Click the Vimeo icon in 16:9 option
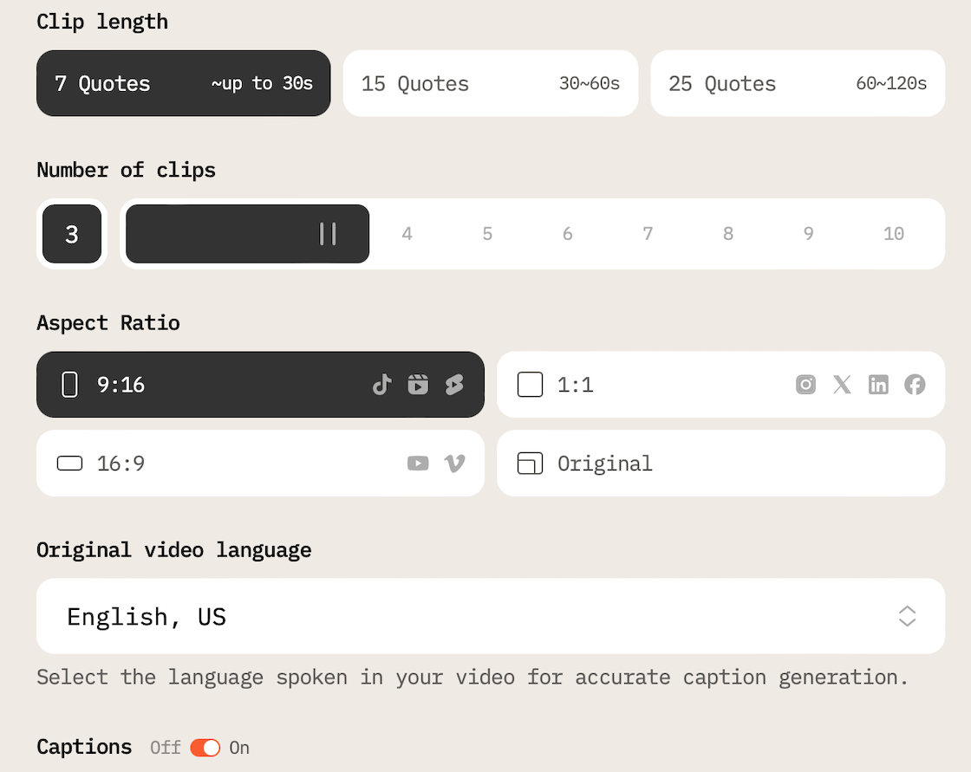The image size is (971, 772). click(x=454, y=464)
